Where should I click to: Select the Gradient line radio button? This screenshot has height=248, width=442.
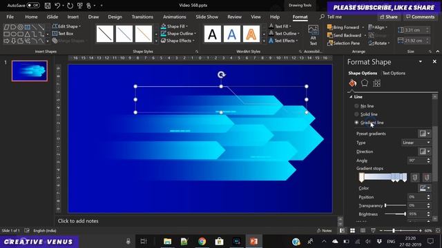pos(356,123)
